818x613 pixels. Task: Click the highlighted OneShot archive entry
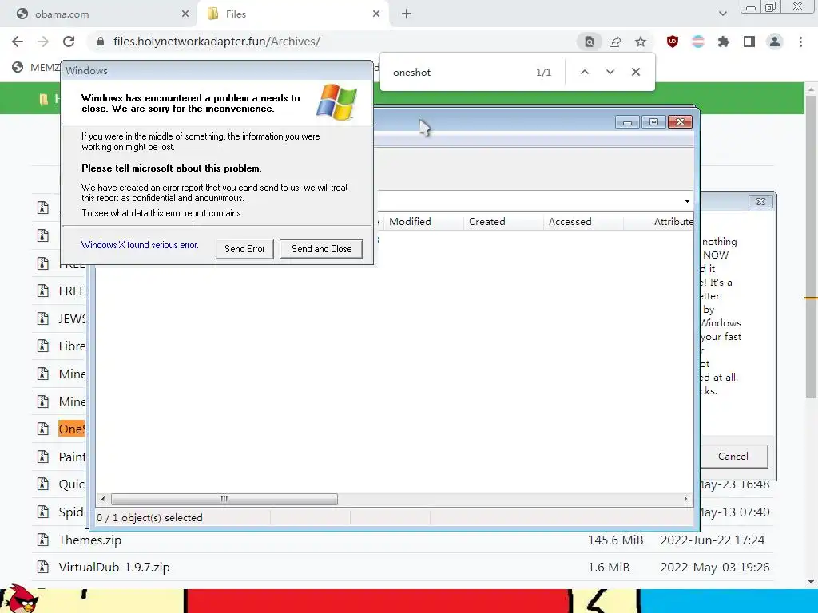click(71, 429)
